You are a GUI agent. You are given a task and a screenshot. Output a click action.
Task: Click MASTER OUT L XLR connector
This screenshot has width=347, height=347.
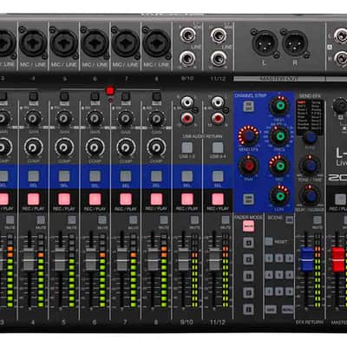click(x=265, y=43)
